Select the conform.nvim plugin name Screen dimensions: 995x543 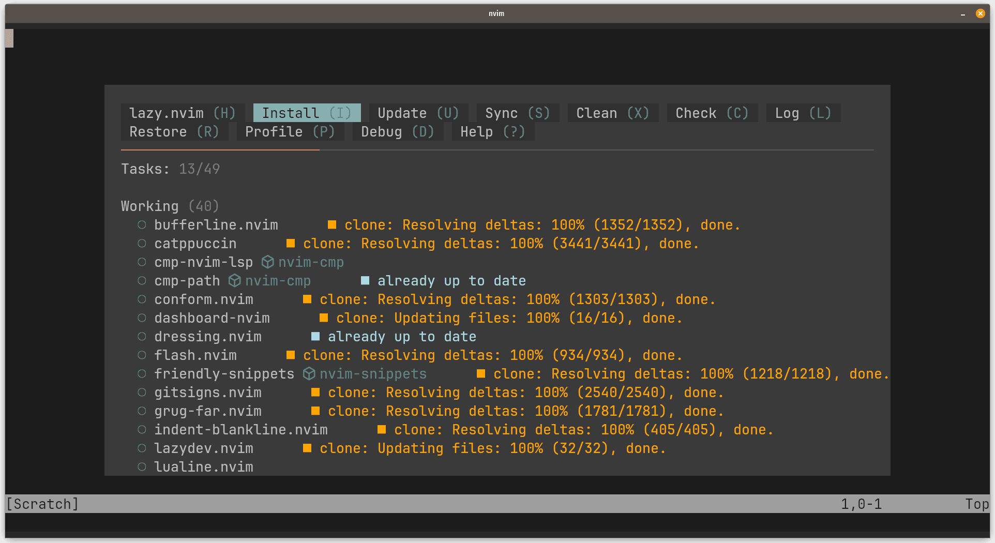tap(204, 299)
